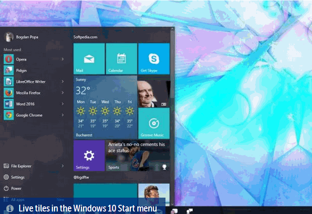312x214 pixels.
Task: Select the Power menu label
Action: [16, 188]
